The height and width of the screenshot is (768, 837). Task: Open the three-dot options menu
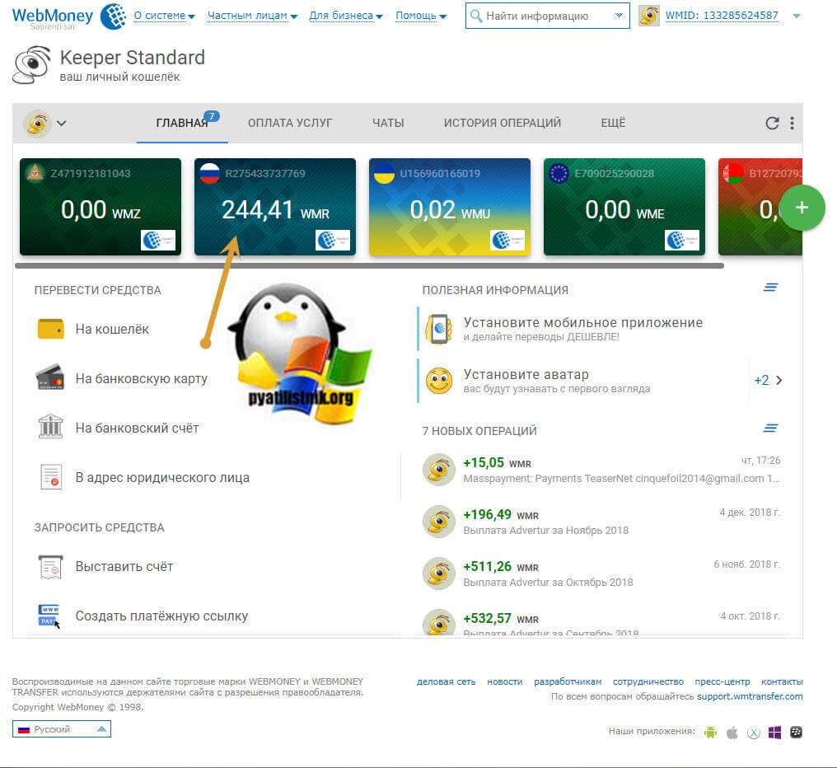point(792,123)
